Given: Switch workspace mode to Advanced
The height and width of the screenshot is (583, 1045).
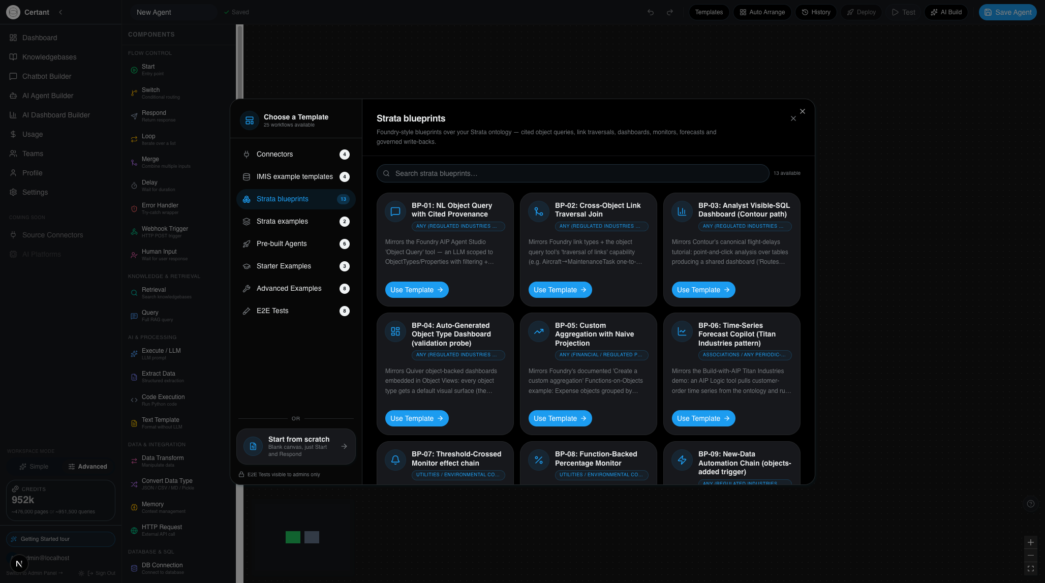Looking at the screenshot, I should tap(87, 467).
